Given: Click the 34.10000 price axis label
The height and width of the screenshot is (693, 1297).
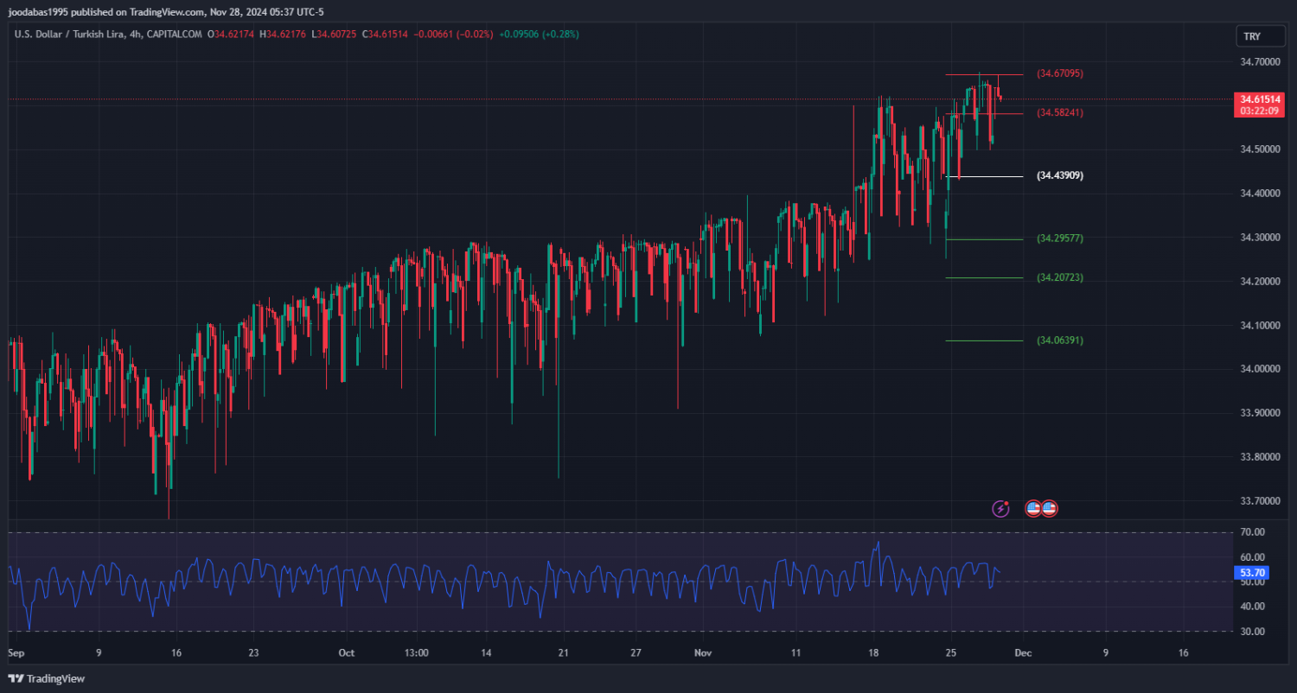Looking at the screenshot, I should 1260,326.
